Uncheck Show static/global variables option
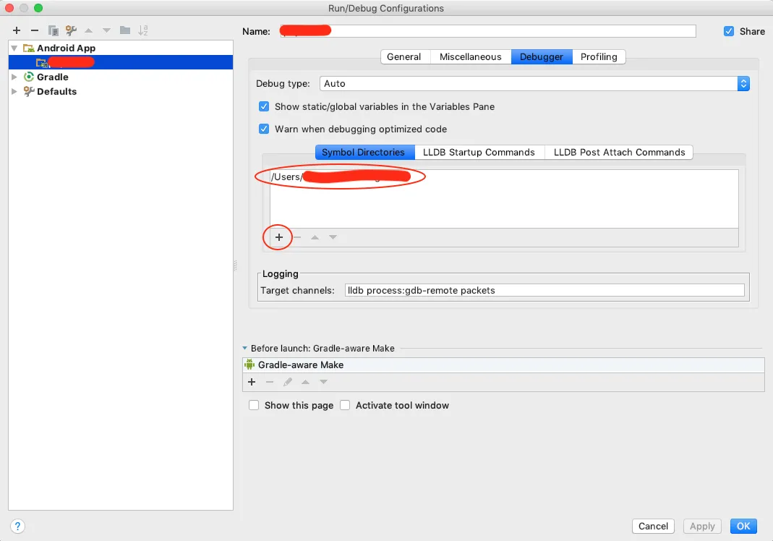The width and height of the screenshot is (773, 541). pos(264,106)
